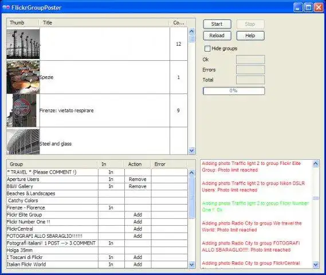Screen dimensions: 326x275
Task: Click count value 12 in first row
Action: (x=178, y=44)
